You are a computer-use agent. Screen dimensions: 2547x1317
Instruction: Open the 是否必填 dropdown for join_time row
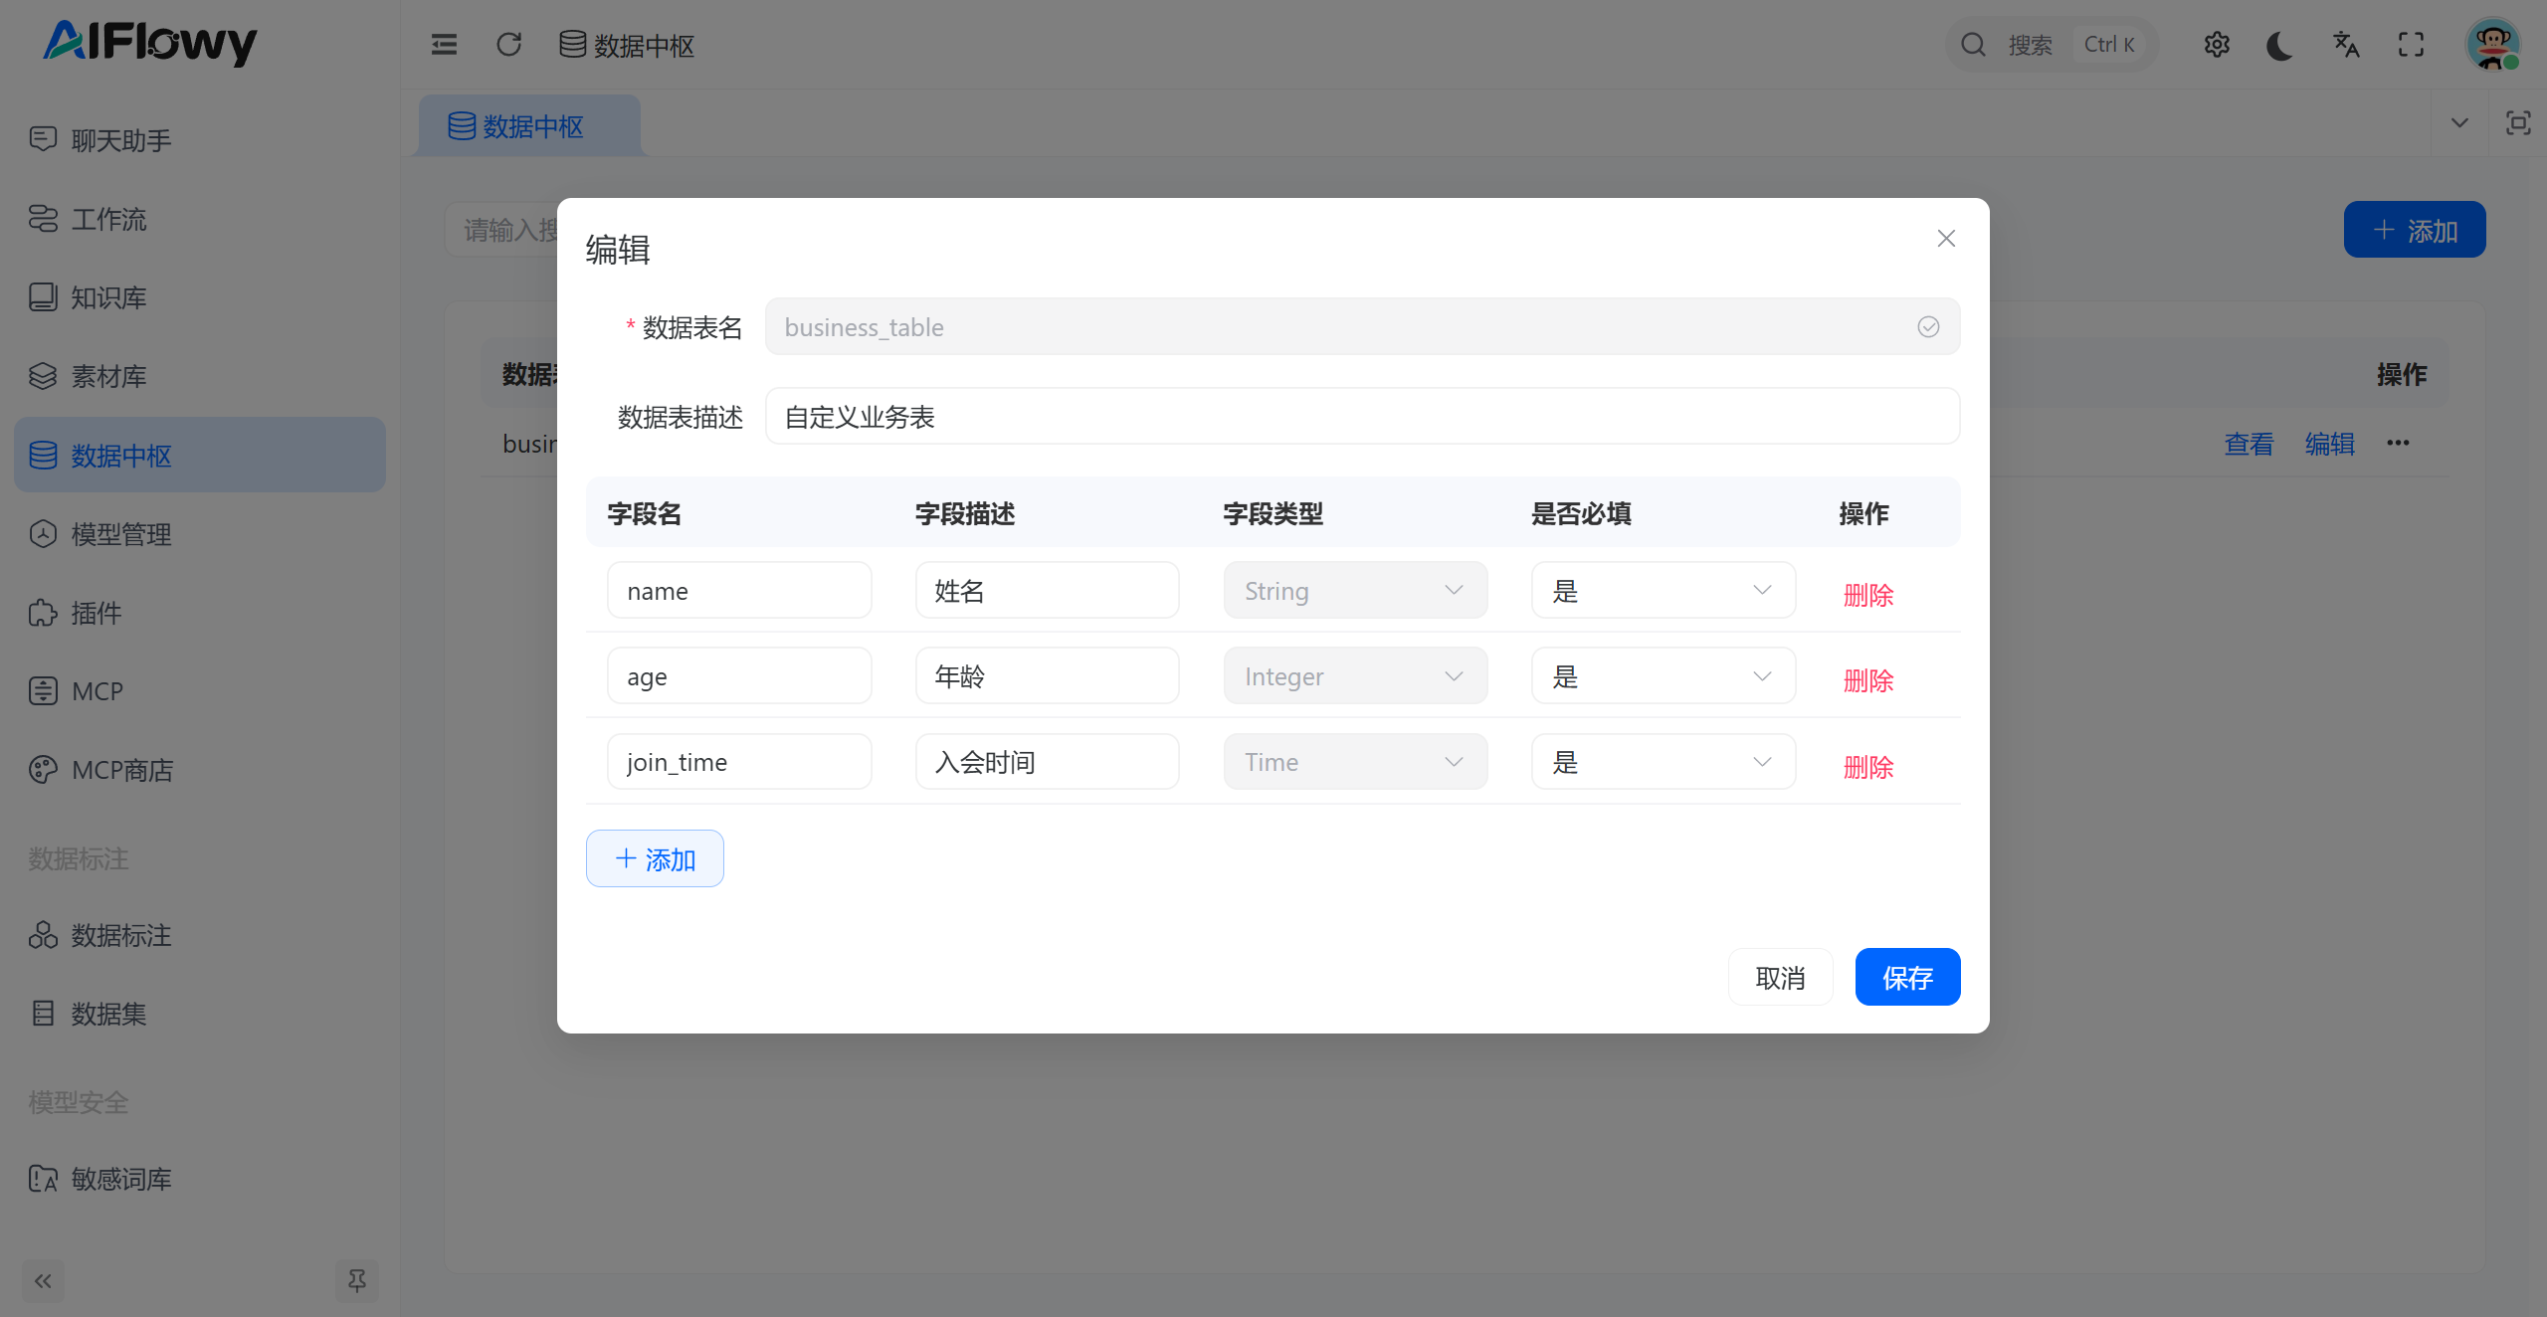(1663, 762)
